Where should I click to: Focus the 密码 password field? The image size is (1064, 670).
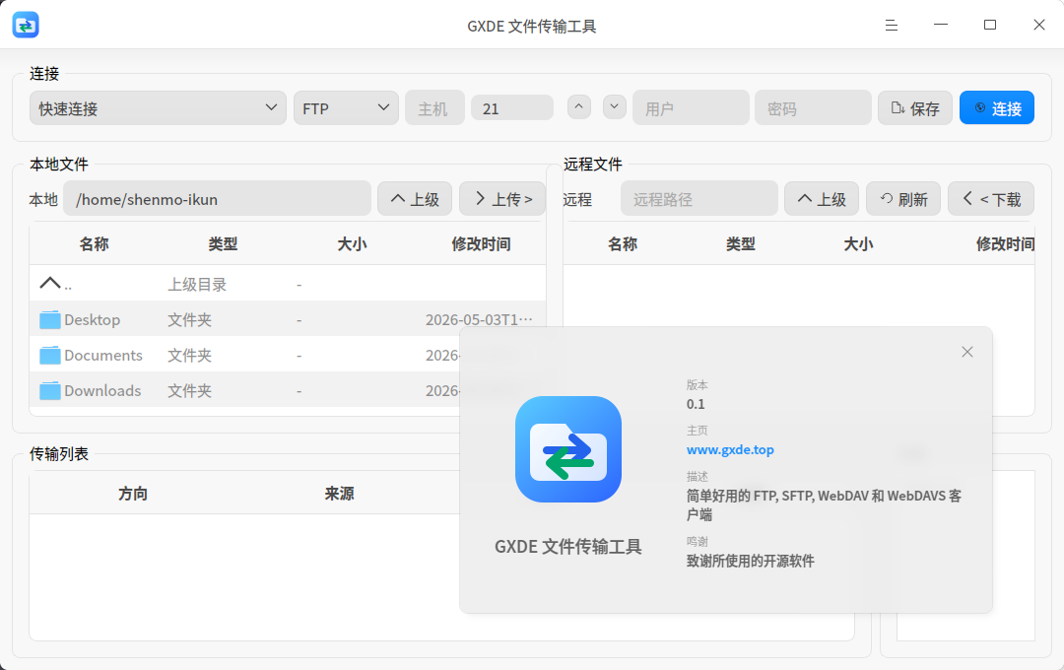click(813, 108)
